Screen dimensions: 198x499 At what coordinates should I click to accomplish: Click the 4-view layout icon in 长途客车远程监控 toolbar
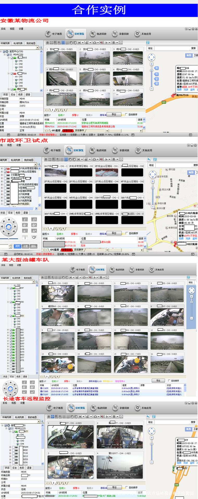tap(53, 416)
